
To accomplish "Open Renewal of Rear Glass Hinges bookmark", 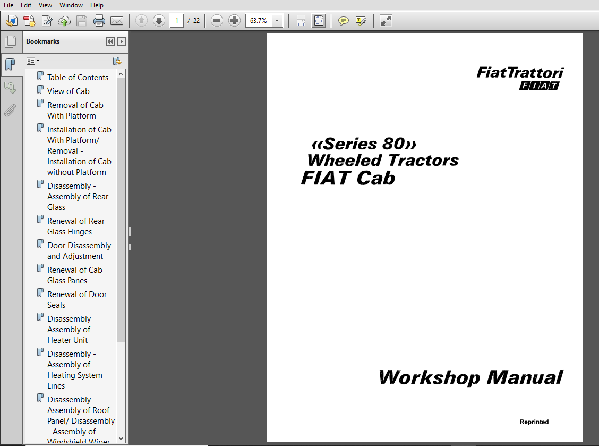I will (75, 226).
